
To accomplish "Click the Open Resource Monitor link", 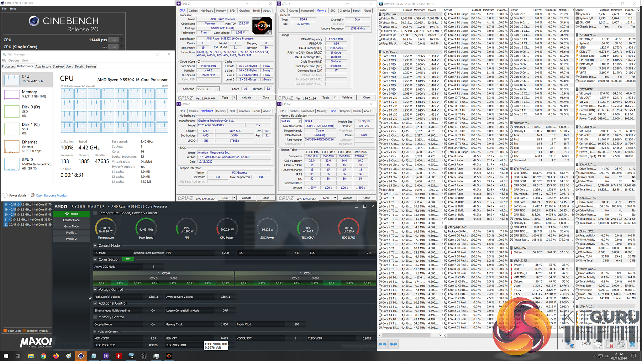I will tap(52, 196).
